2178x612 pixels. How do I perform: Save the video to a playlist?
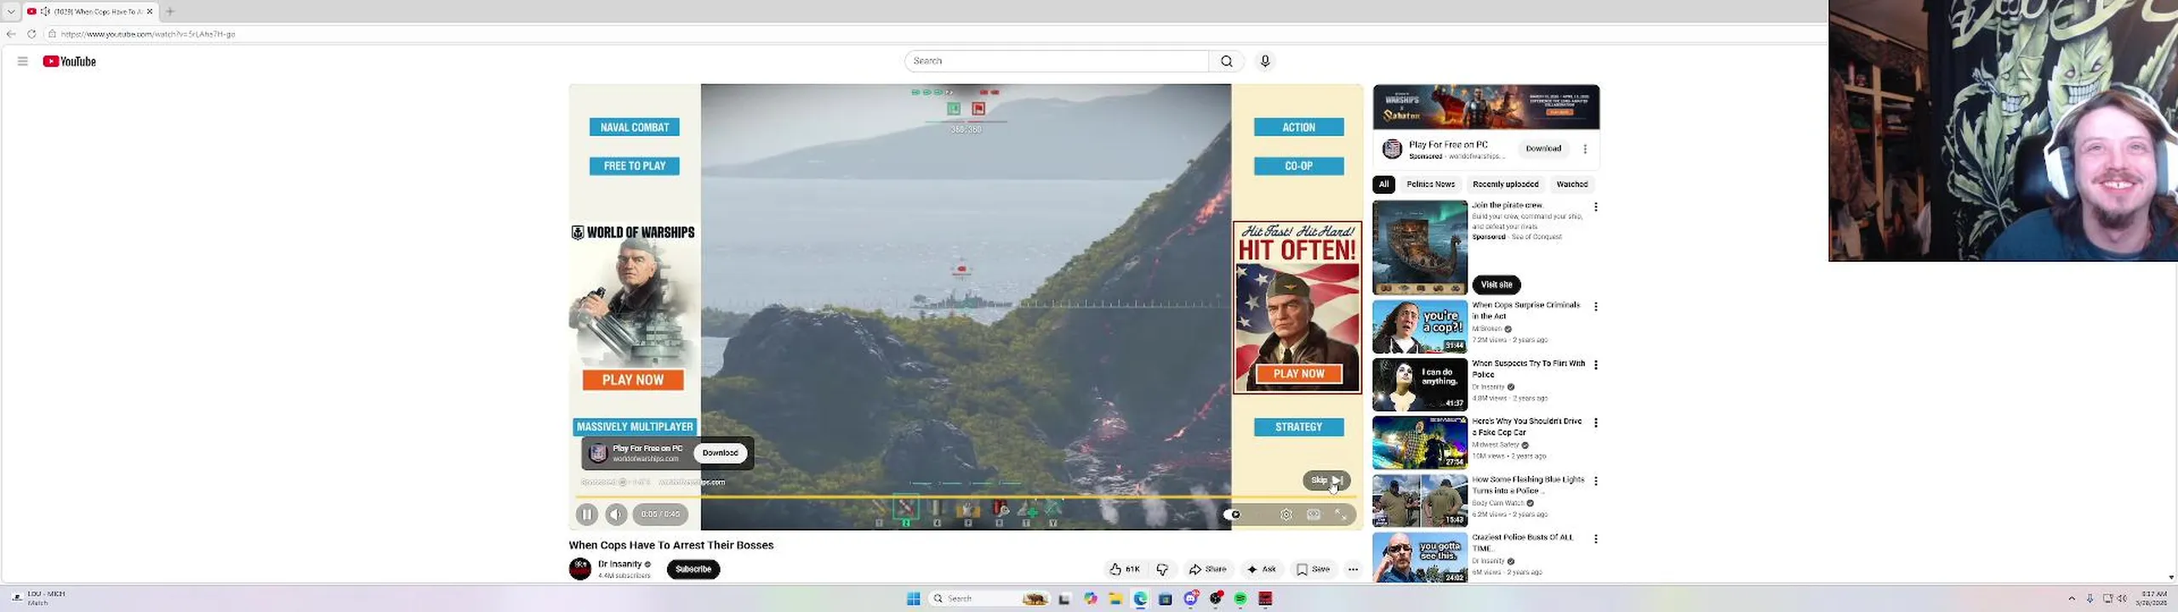(1313, 569)
